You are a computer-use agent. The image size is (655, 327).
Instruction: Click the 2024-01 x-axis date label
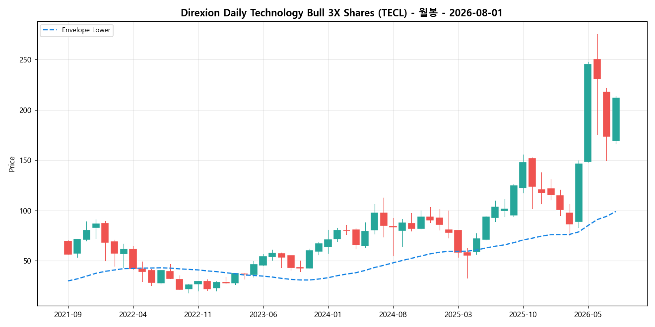coord(328,314)
